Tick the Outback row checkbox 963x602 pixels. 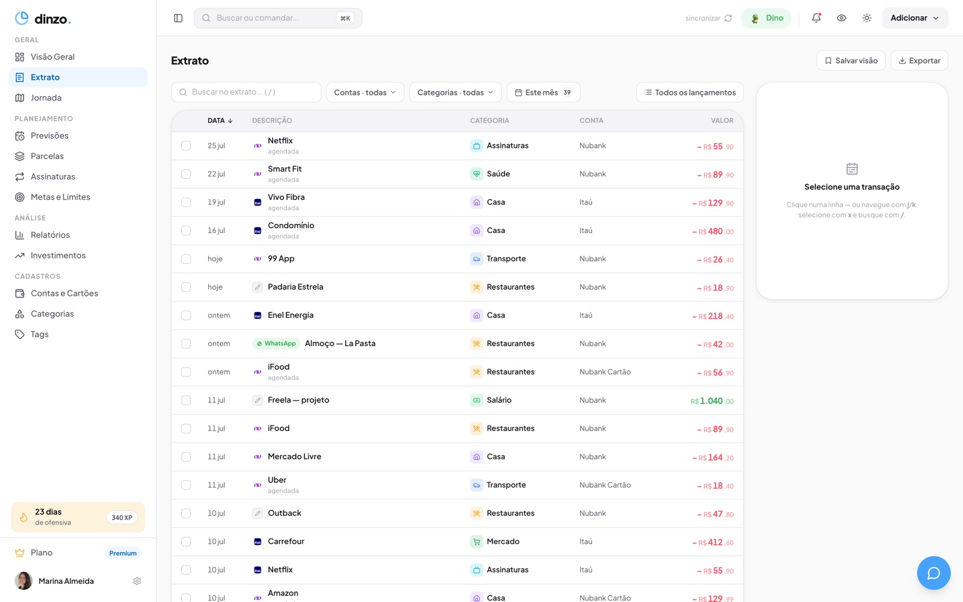[x=186, y=514]
